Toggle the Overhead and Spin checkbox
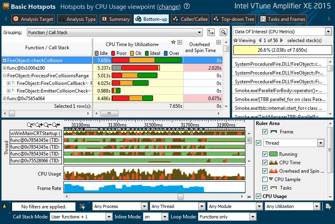Image resolution: width=335 pixels, height=224 pixels. [265, 171]
